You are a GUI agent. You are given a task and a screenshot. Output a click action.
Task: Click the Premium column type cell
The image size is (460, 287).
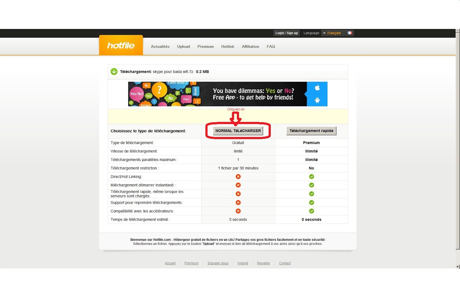311,143
